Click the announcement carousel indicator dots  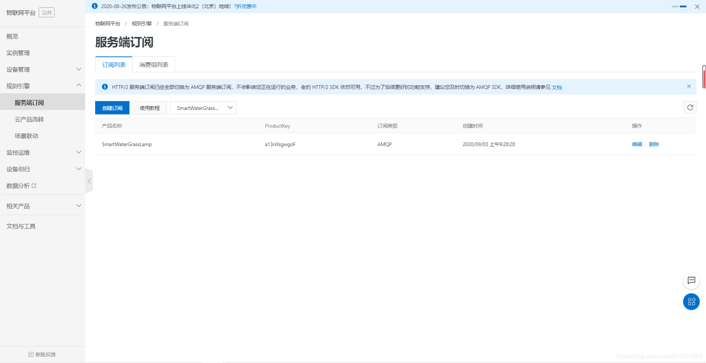679,7
